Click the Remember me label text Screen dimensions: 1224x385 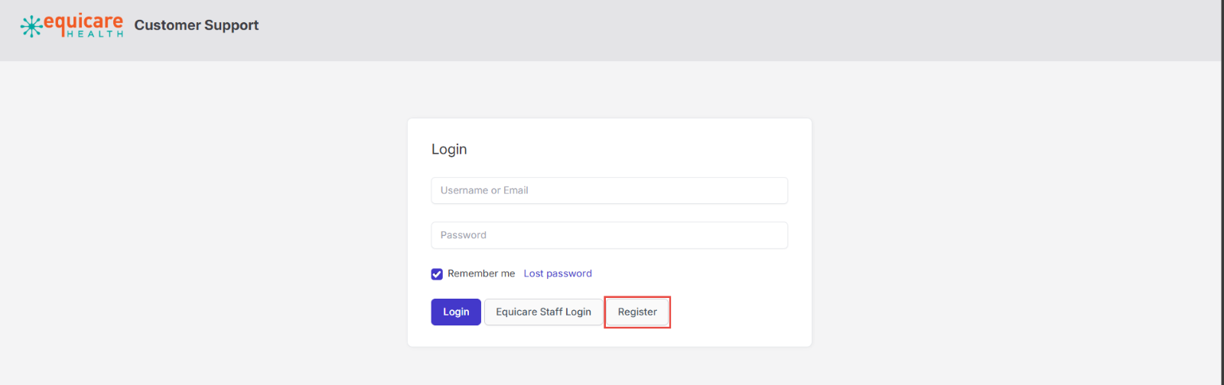point(481,273)
